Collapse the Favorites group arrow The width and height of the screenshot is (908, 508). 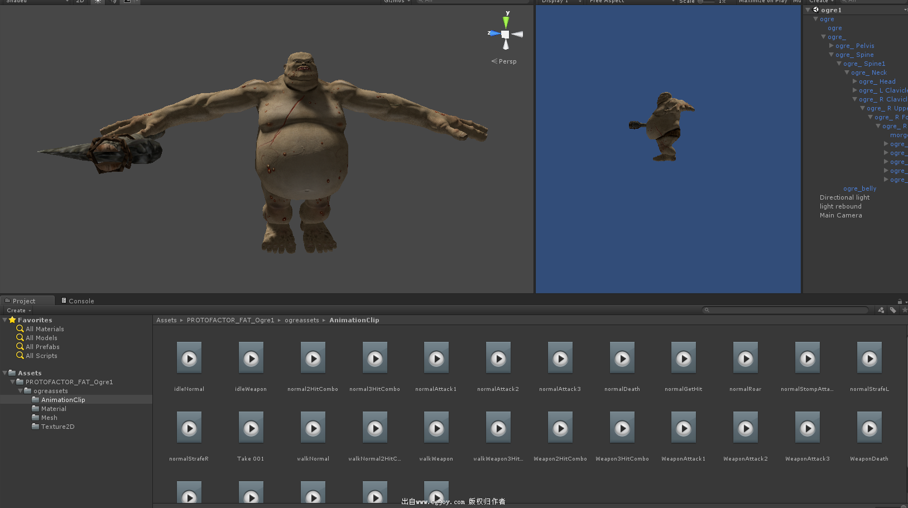(x=4, y=320)
